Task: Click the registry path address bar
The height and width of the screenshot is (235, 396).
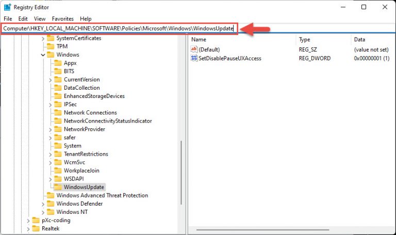Action: point(119,29)
